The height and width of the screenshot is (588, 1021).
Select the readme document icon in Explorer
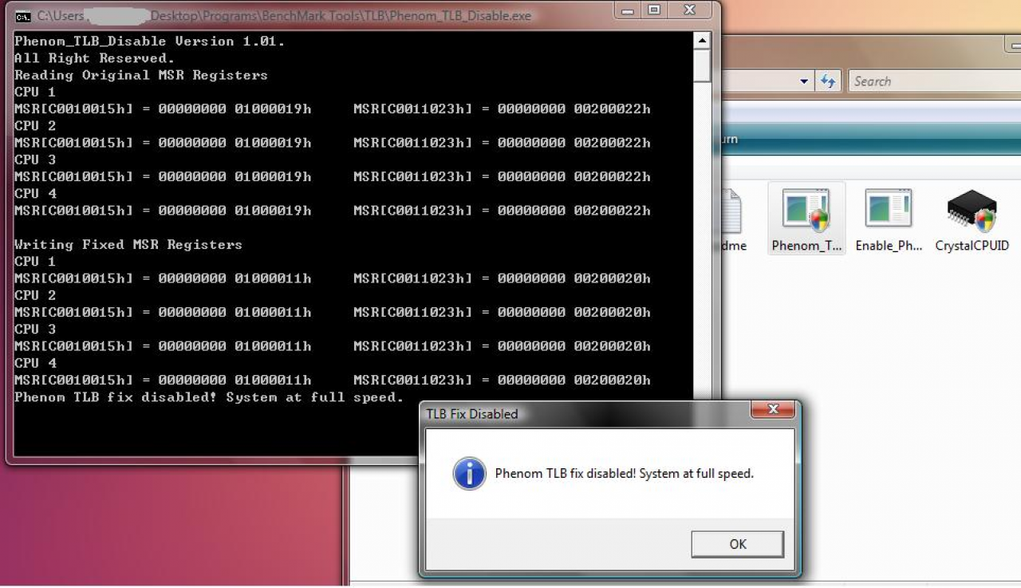[x=732, y=218]
